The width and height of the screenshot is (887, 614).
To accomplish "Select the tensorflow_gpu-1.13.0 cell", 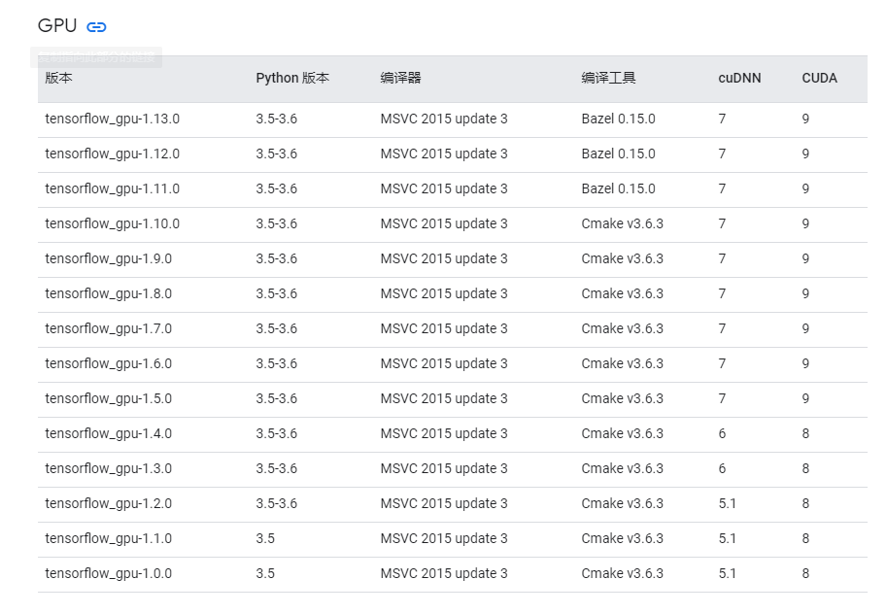I will 112,119.
